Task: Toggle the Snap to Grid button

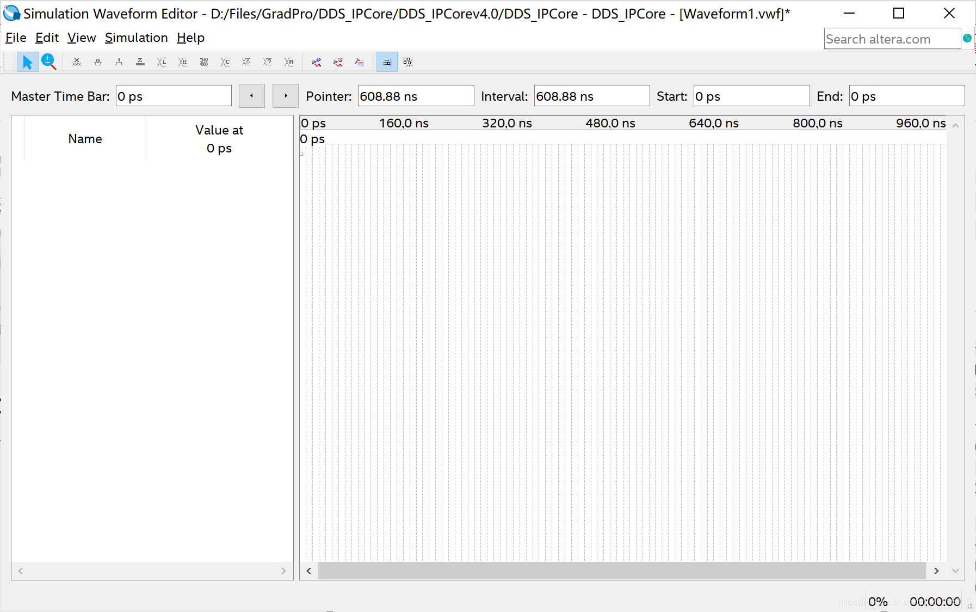Action: coord(387,62)
